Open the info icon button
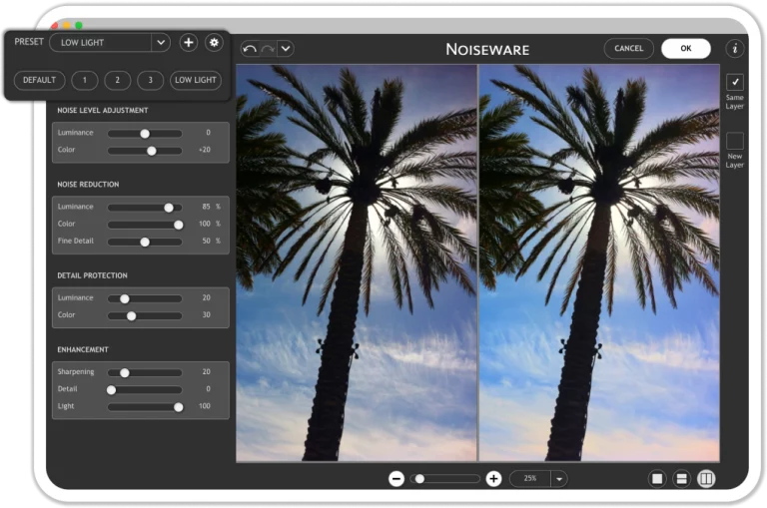The image size is (767, 508). [734, 49]
